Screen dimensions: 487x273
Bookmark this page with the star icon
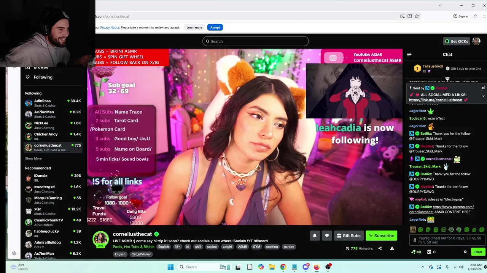tap(417, 16)
